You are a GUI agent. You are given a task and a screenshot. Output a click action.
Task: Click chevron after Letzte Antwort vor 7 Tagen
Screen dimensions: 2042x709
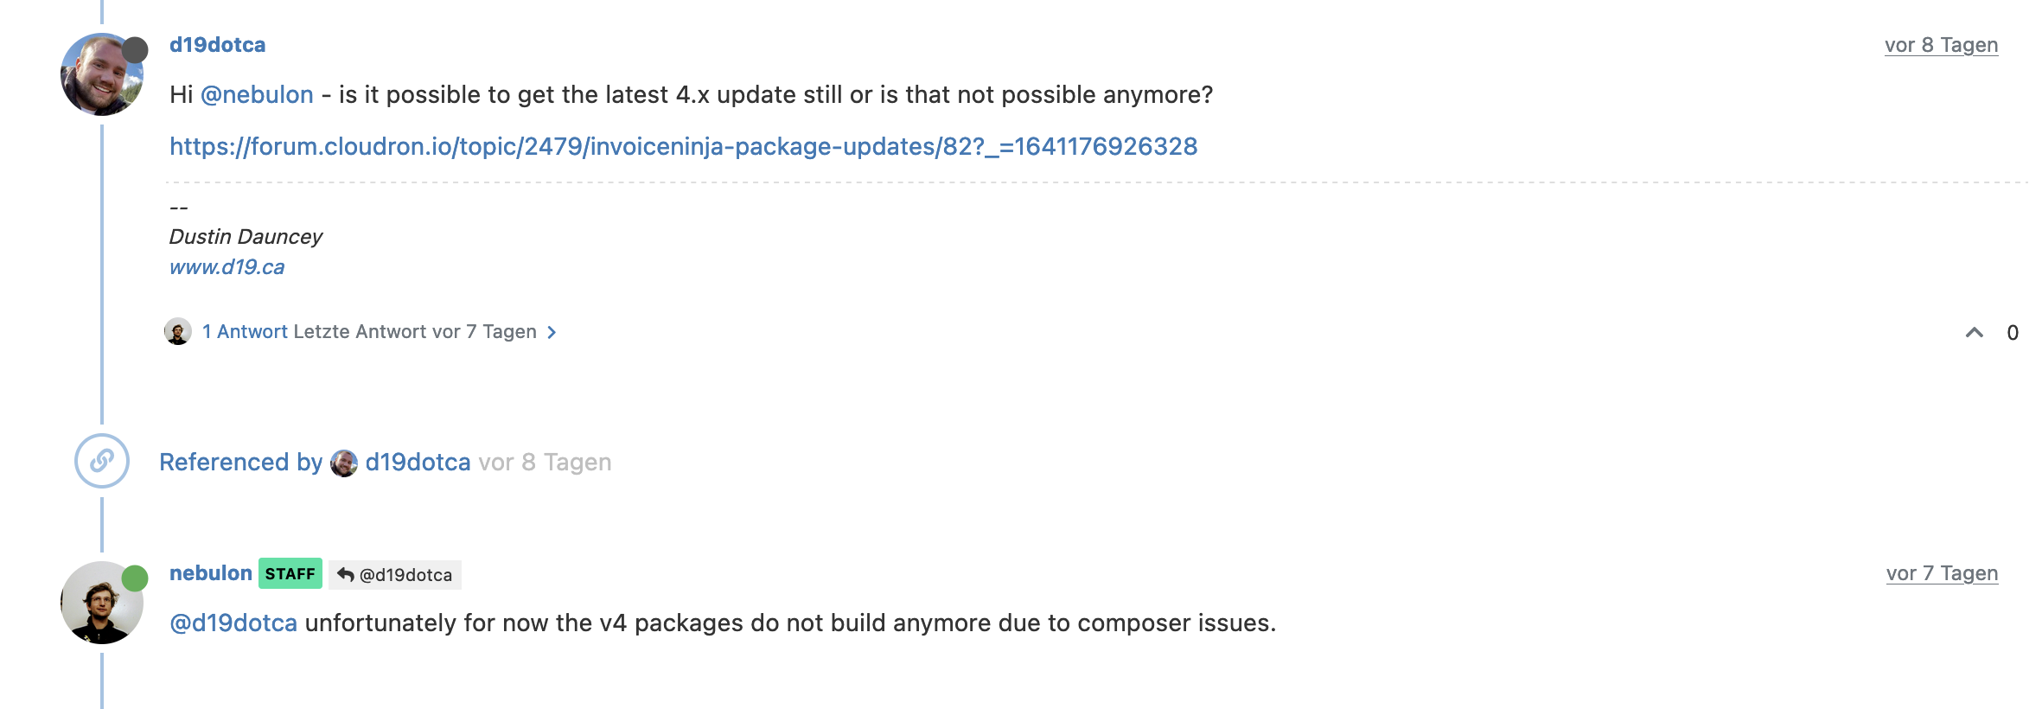(x=552, y=332)
